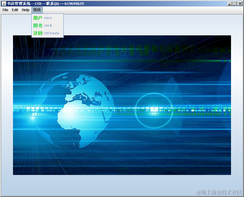Close the 书店管理系统 window

[240, 4]
